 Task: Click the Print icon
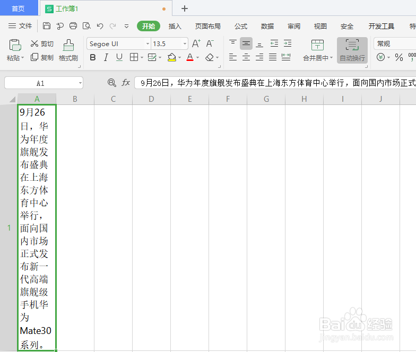point(73,25)
